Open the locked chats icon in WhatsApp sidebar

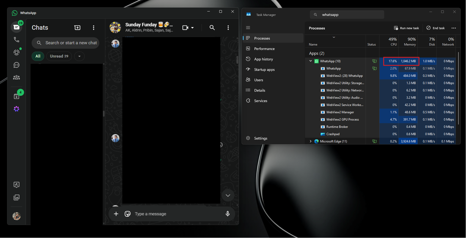(17, 185)
